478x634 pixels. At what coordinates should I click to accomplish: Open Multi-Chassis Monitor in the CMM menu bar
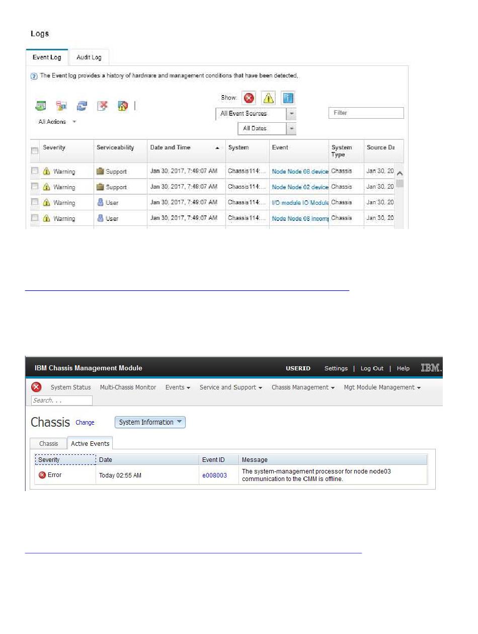point(128,387)
